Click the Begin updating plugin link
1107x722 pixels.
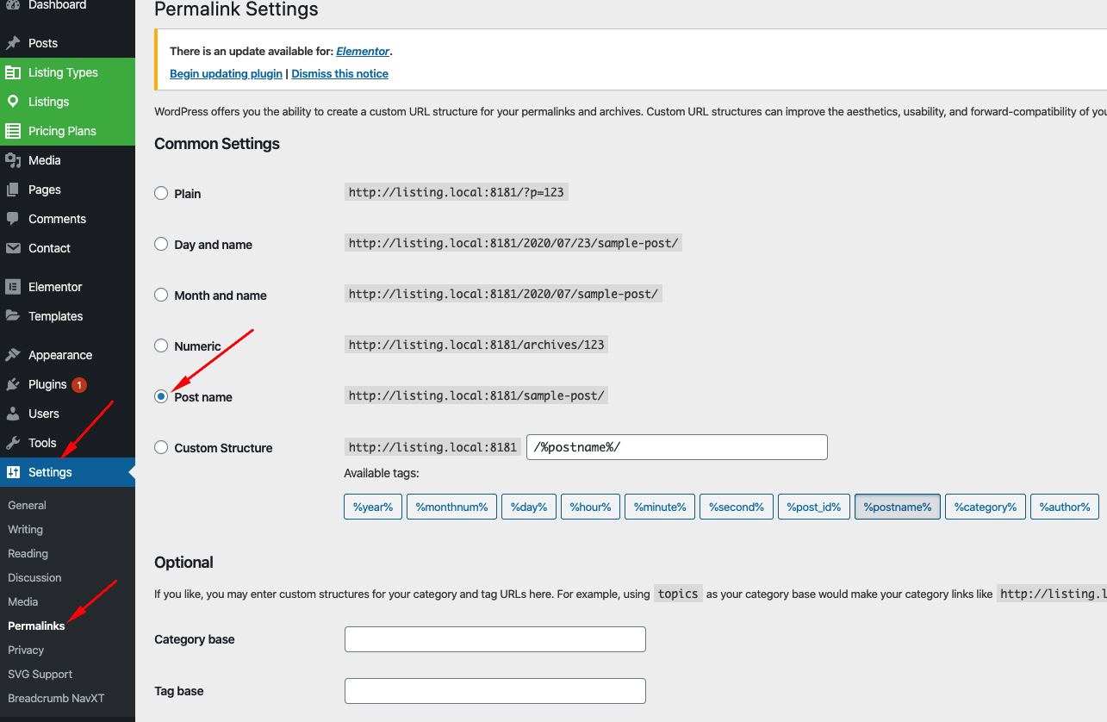226,74
